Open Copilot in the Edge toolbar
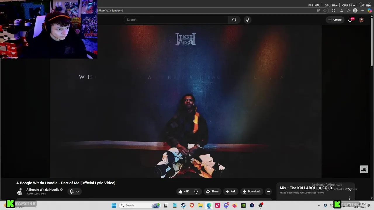The width and height of the screenshot is (374, 210). 370,10
